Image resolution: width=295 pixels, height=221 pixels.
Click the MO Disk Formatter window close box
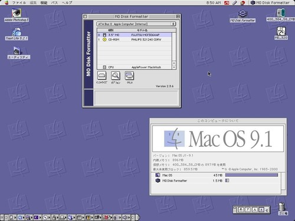pyautogui.click(x=85, y=17)
